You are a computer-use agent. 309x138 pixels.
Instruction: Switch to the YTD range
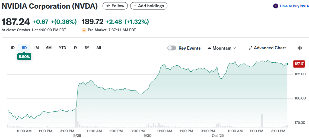(62, 48)
